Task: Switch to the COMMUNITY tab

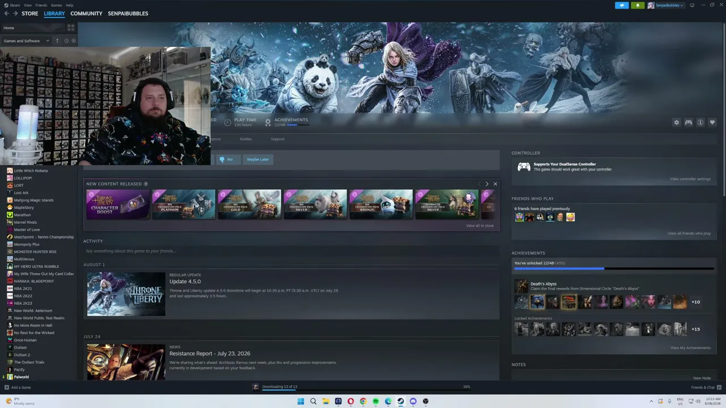Action: [x=86, y=14]
